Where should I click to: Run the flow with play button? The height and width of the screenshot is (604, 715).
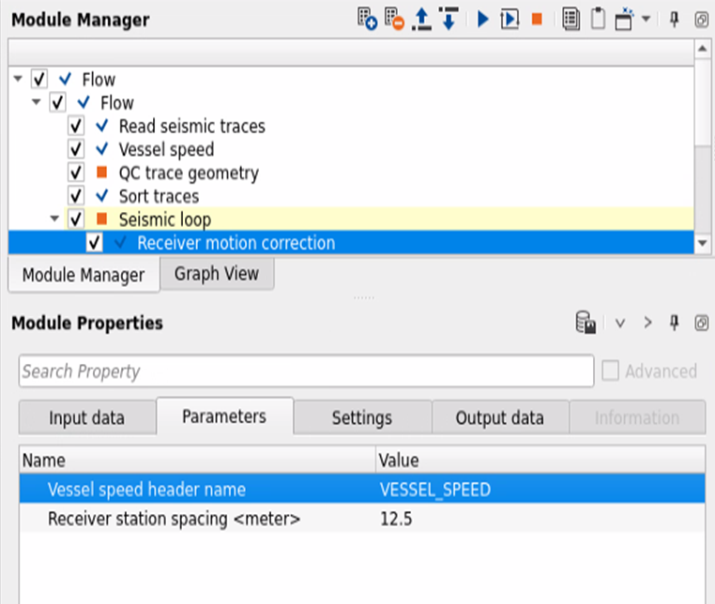click(x=483, y=19)
